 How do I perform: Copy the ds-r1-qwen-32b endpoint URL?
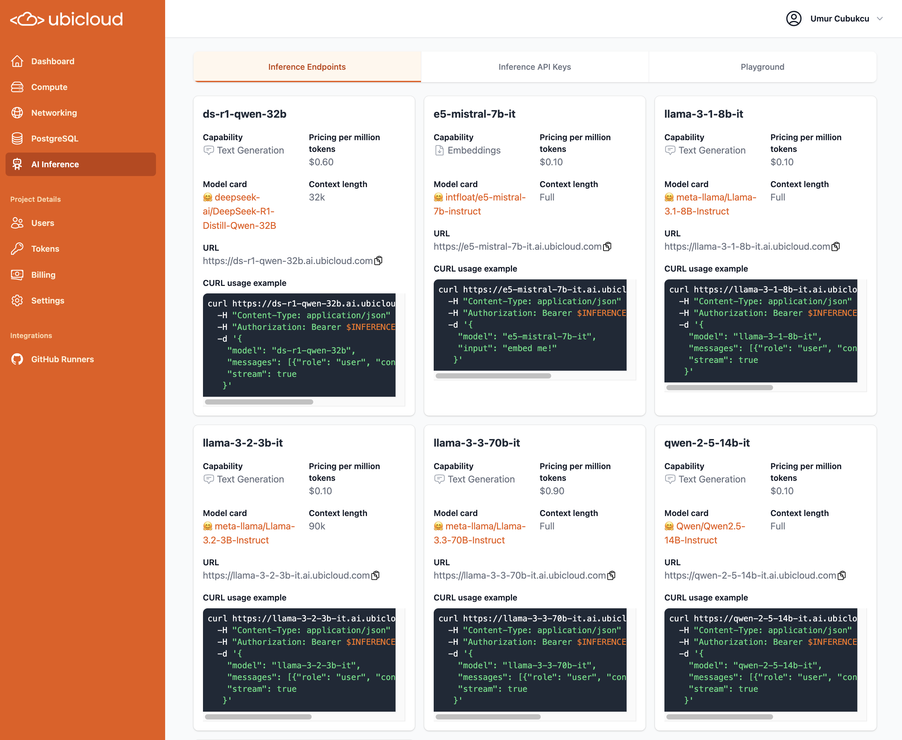[x=379, y=261]
